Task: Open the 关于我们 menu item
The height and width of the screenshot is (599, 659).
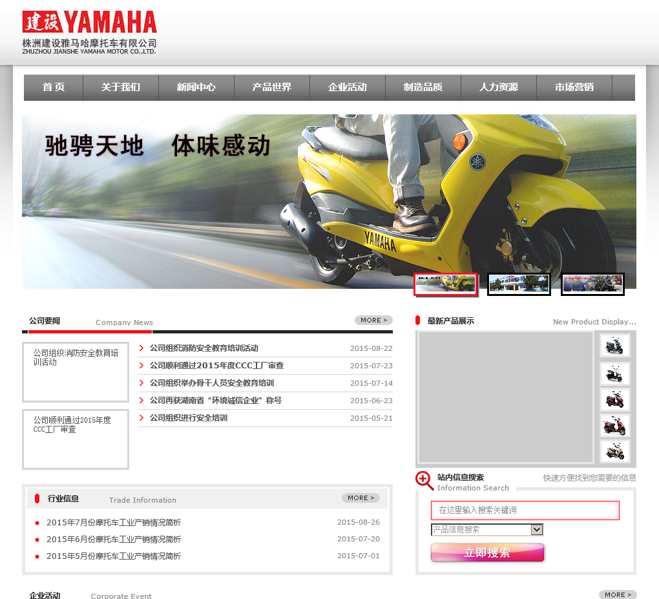Action: tap(121, 87)
